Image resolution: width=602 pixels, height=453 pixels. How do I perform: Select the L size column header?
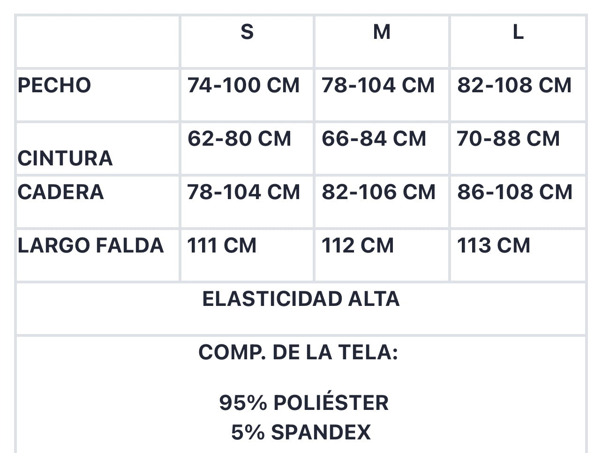click(518, 42)
